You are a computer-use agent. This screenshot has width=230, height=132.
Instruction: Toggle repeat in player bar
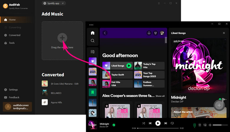[x=172, y=123]
